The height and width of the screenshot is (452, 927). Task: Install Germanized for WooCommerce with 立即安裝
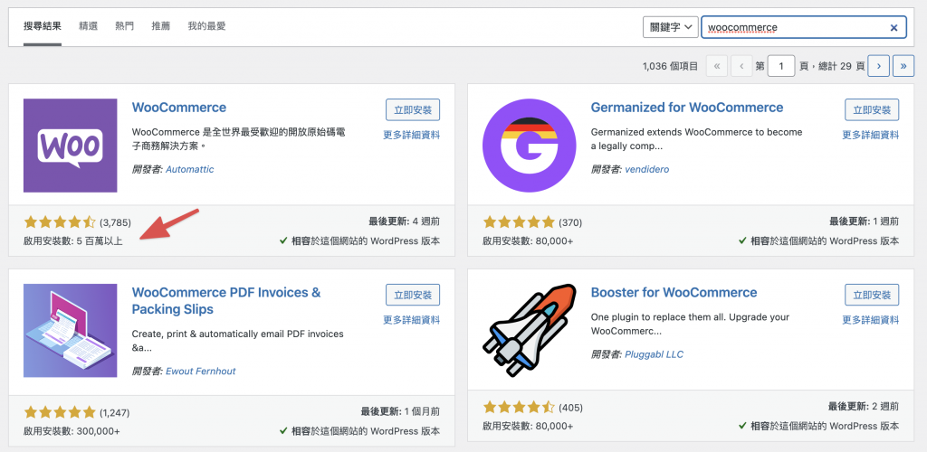[872, 109]
